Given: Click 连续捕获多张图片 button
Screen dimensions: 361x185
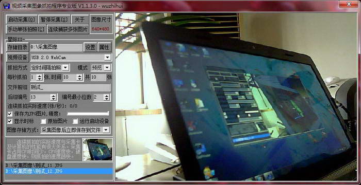Looking at the screenshot, I should [x=68, y=29].
